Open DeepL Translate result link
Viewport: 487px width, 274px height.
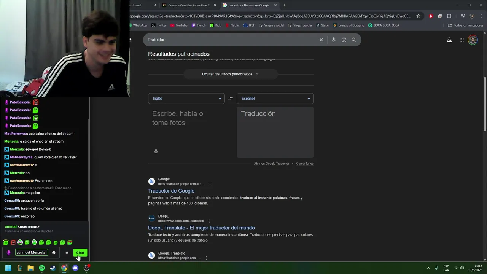tap(201, 228)
